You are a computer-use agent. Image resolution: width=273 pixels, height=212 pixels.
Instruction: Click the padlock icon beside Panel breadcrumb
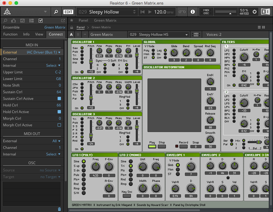pos(72,27)
